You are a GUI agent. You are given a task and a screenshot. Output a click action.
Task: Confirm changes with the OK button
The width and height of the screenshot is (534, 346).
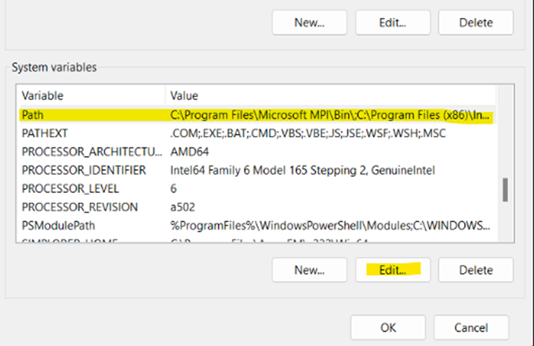pos(388,327)
